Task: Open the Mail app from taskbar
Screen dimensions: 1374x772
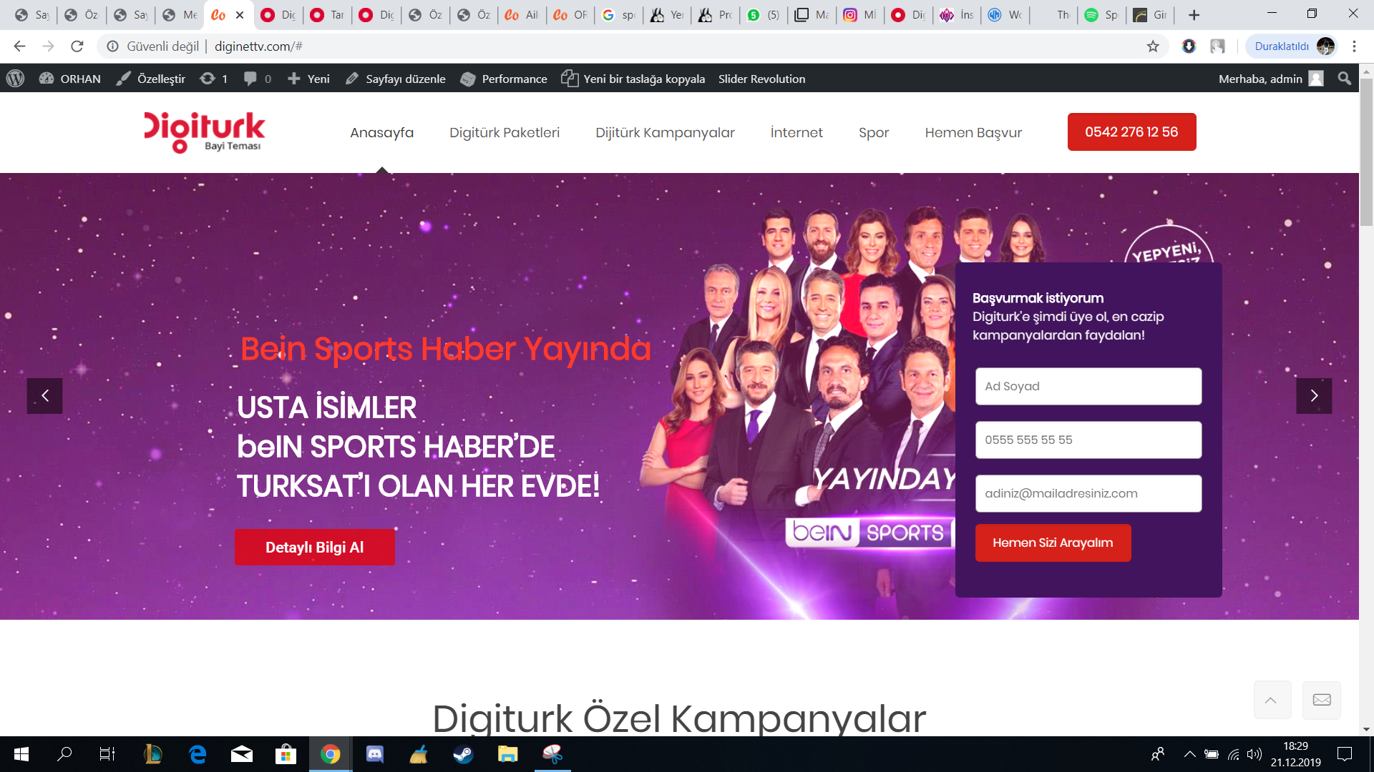Action: click(242, 754)
